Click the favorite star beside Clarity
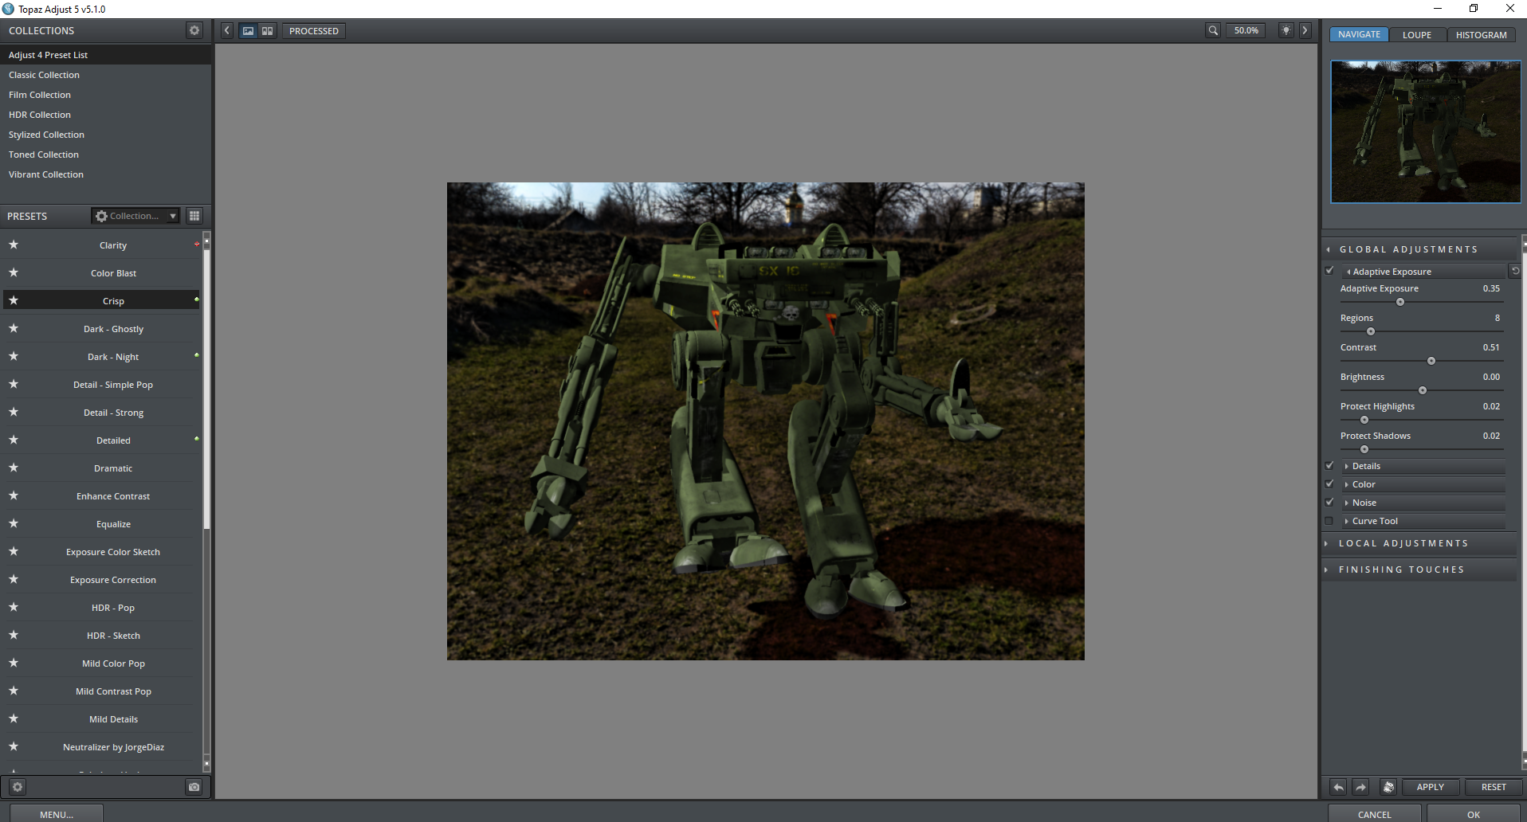 [14, 245]
